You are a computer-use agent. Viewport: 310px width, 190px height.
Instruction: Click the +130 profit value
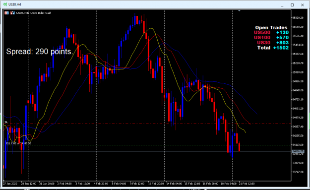click(282, 32)
